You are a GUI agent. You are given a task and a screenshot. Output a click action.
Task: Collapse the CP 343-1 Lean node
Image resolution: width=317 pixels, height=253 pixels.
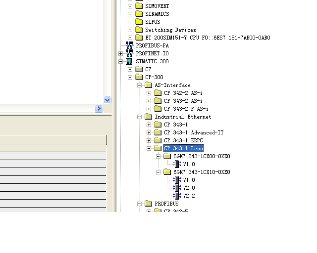click(149, 149)
